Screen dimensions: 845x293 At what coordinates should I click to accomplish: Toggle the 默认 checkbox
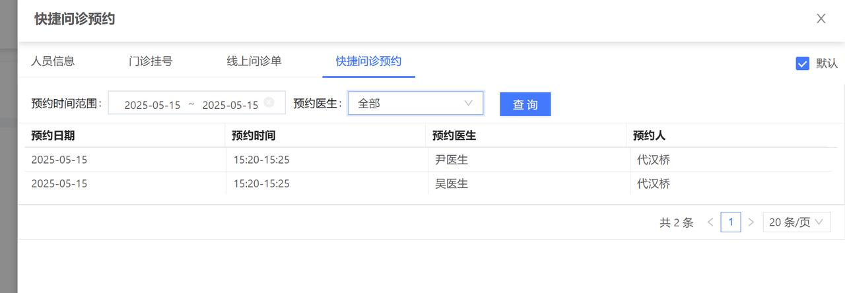(x=803, y=63)
